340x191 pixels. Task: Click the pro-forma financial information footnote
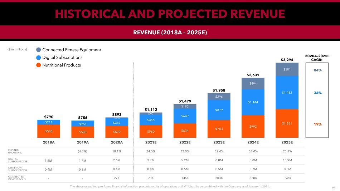(x=170, y=187)
